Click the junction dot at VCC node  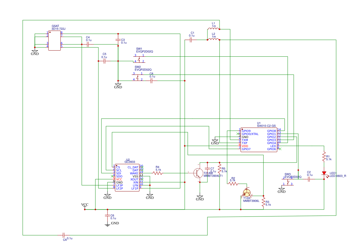[85, 210]
